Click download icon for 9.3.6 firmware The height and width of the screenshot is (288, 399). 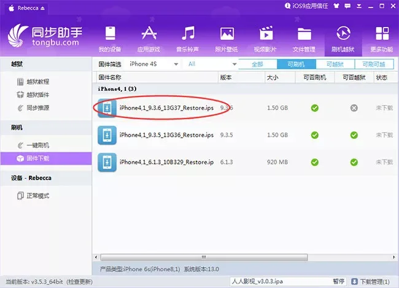coord(107,108)
